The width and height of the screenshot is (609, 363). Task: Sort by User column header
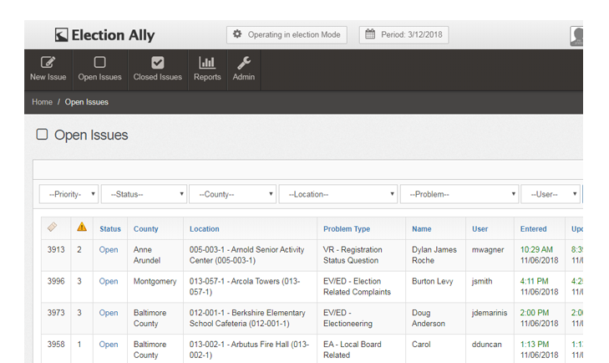[x=480, y=229]
